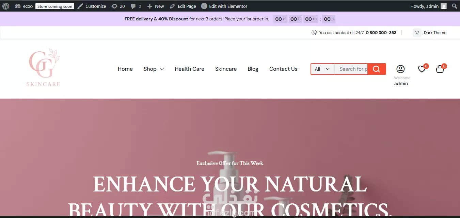Image resolution: width=460 pixels, height=218 pixels.
Task: Click Edit Page in admin bar
Action: point(183,6)
